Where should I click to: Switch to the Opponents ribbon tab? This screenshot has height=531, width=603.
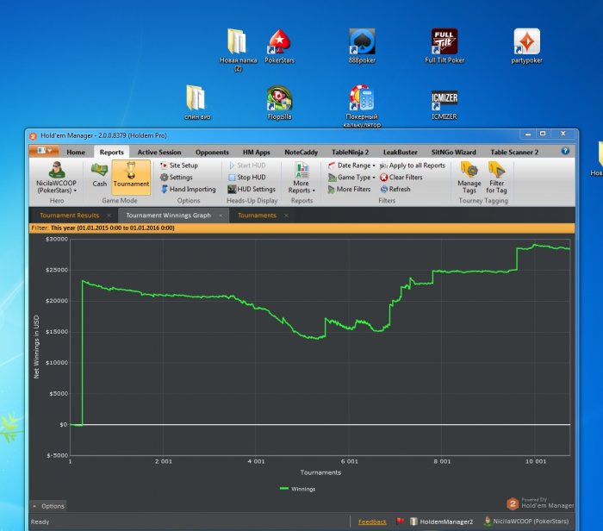212,153
